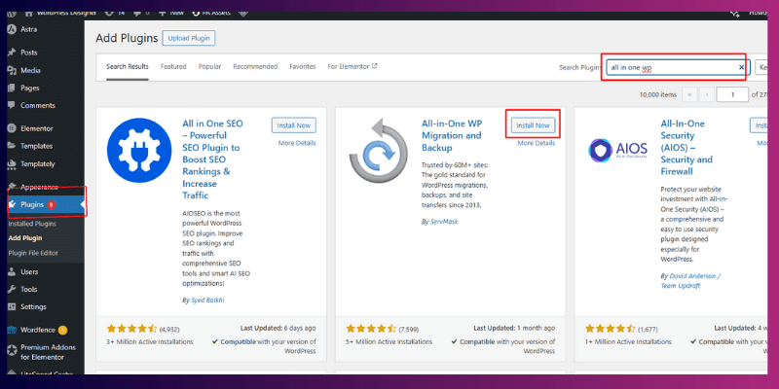The image size is (779, 389).
Task: Click the PA Assets item in admin bar
Action: point(211,14)
